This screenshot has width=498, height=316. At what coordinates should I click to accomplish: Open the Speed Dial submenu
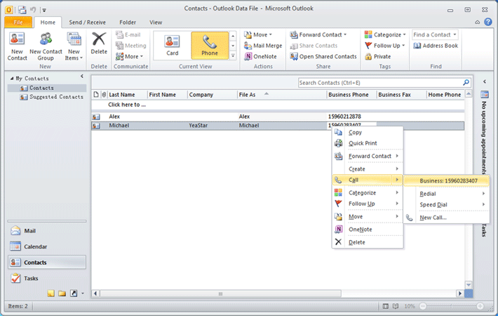pos(447,204)
